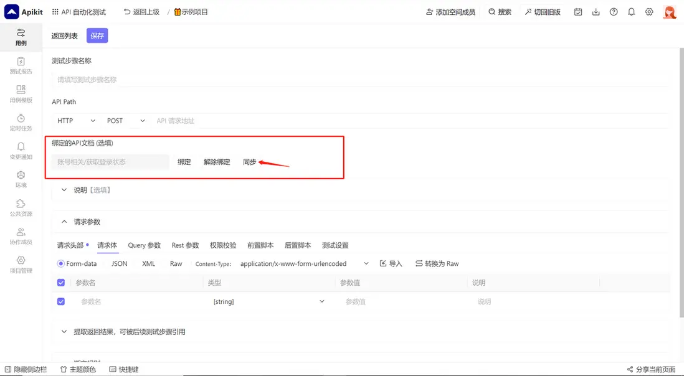
Task: Switch to the Rest 参数 tab
Action: click(186, 245)
